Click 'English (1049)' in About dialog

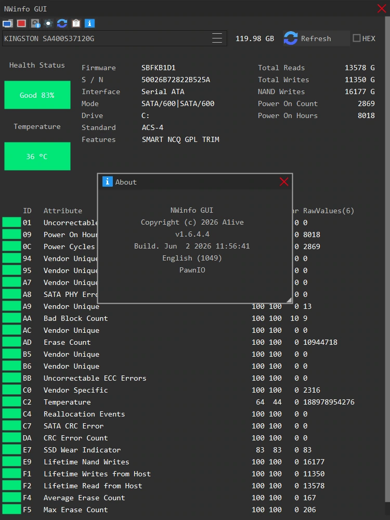click(192, 258)
